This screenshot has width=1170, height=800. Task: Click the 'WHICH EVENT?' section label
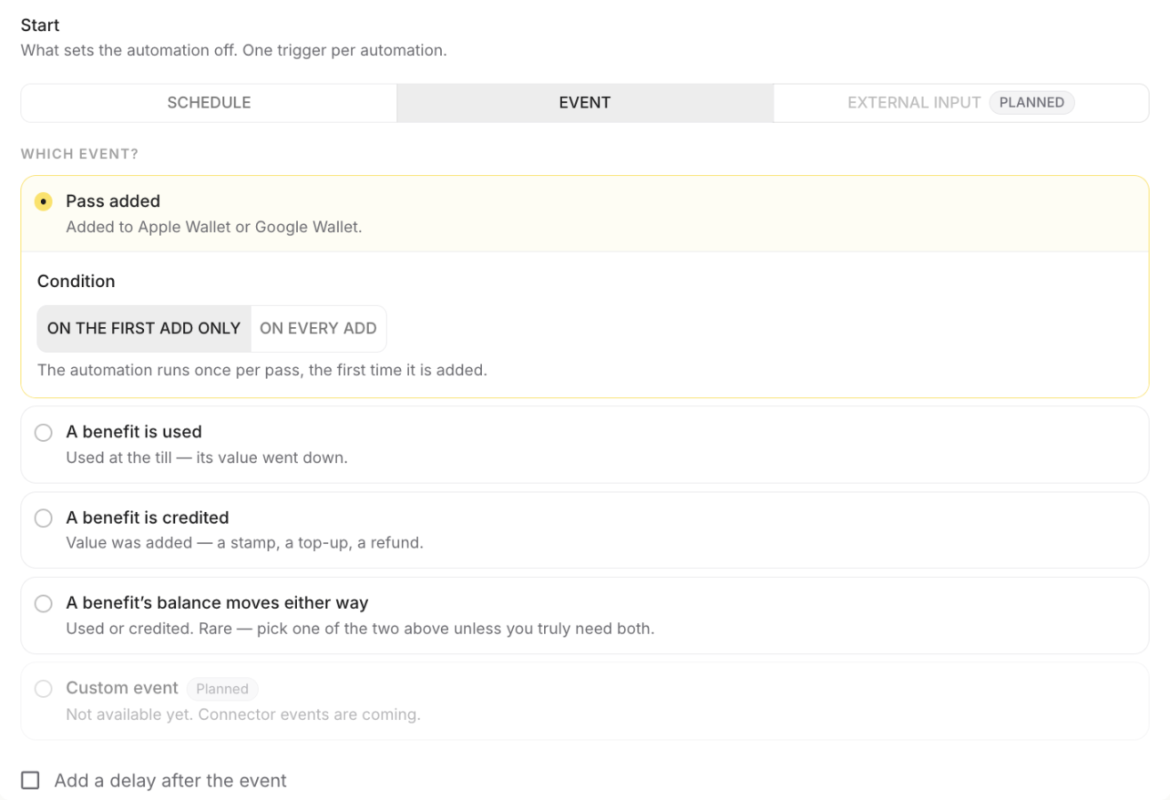coord(80,155)
